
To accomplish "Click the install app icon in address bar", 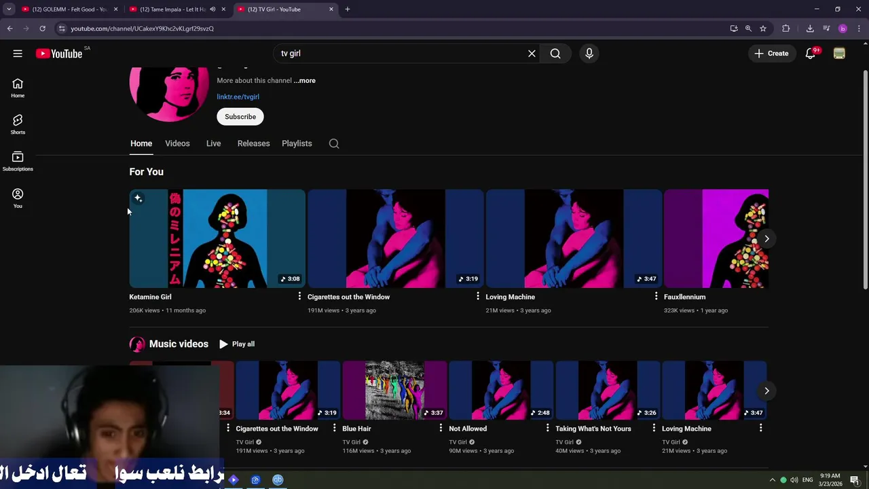I will [734, 29].
